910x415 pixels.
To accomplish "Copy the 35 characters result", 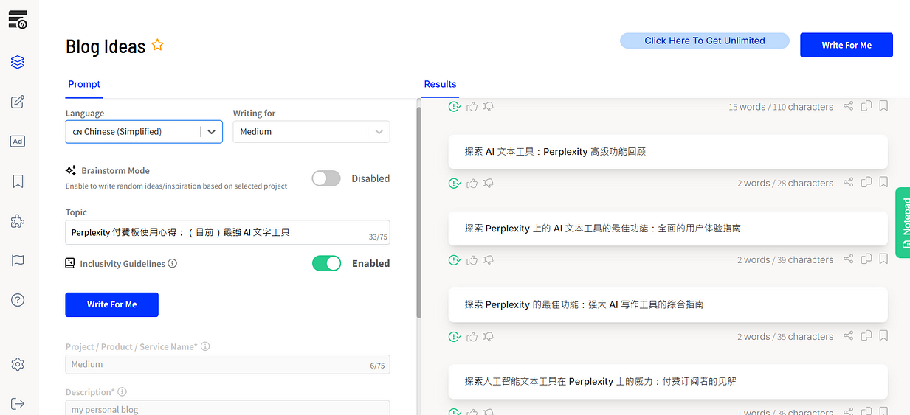I will [x=866, y=336].
